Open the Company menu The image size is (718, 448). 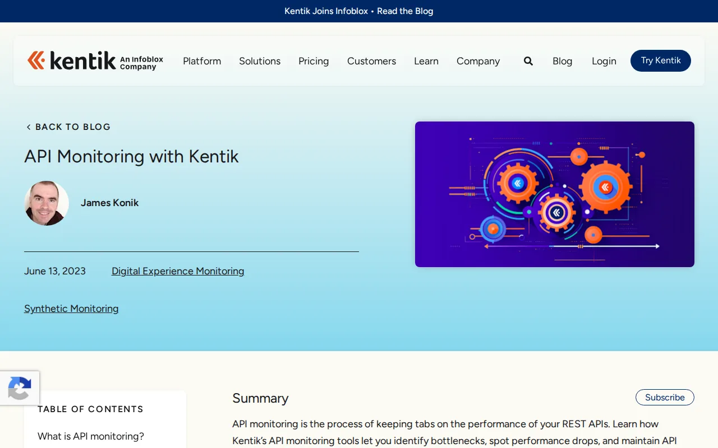tap(478, 61)
